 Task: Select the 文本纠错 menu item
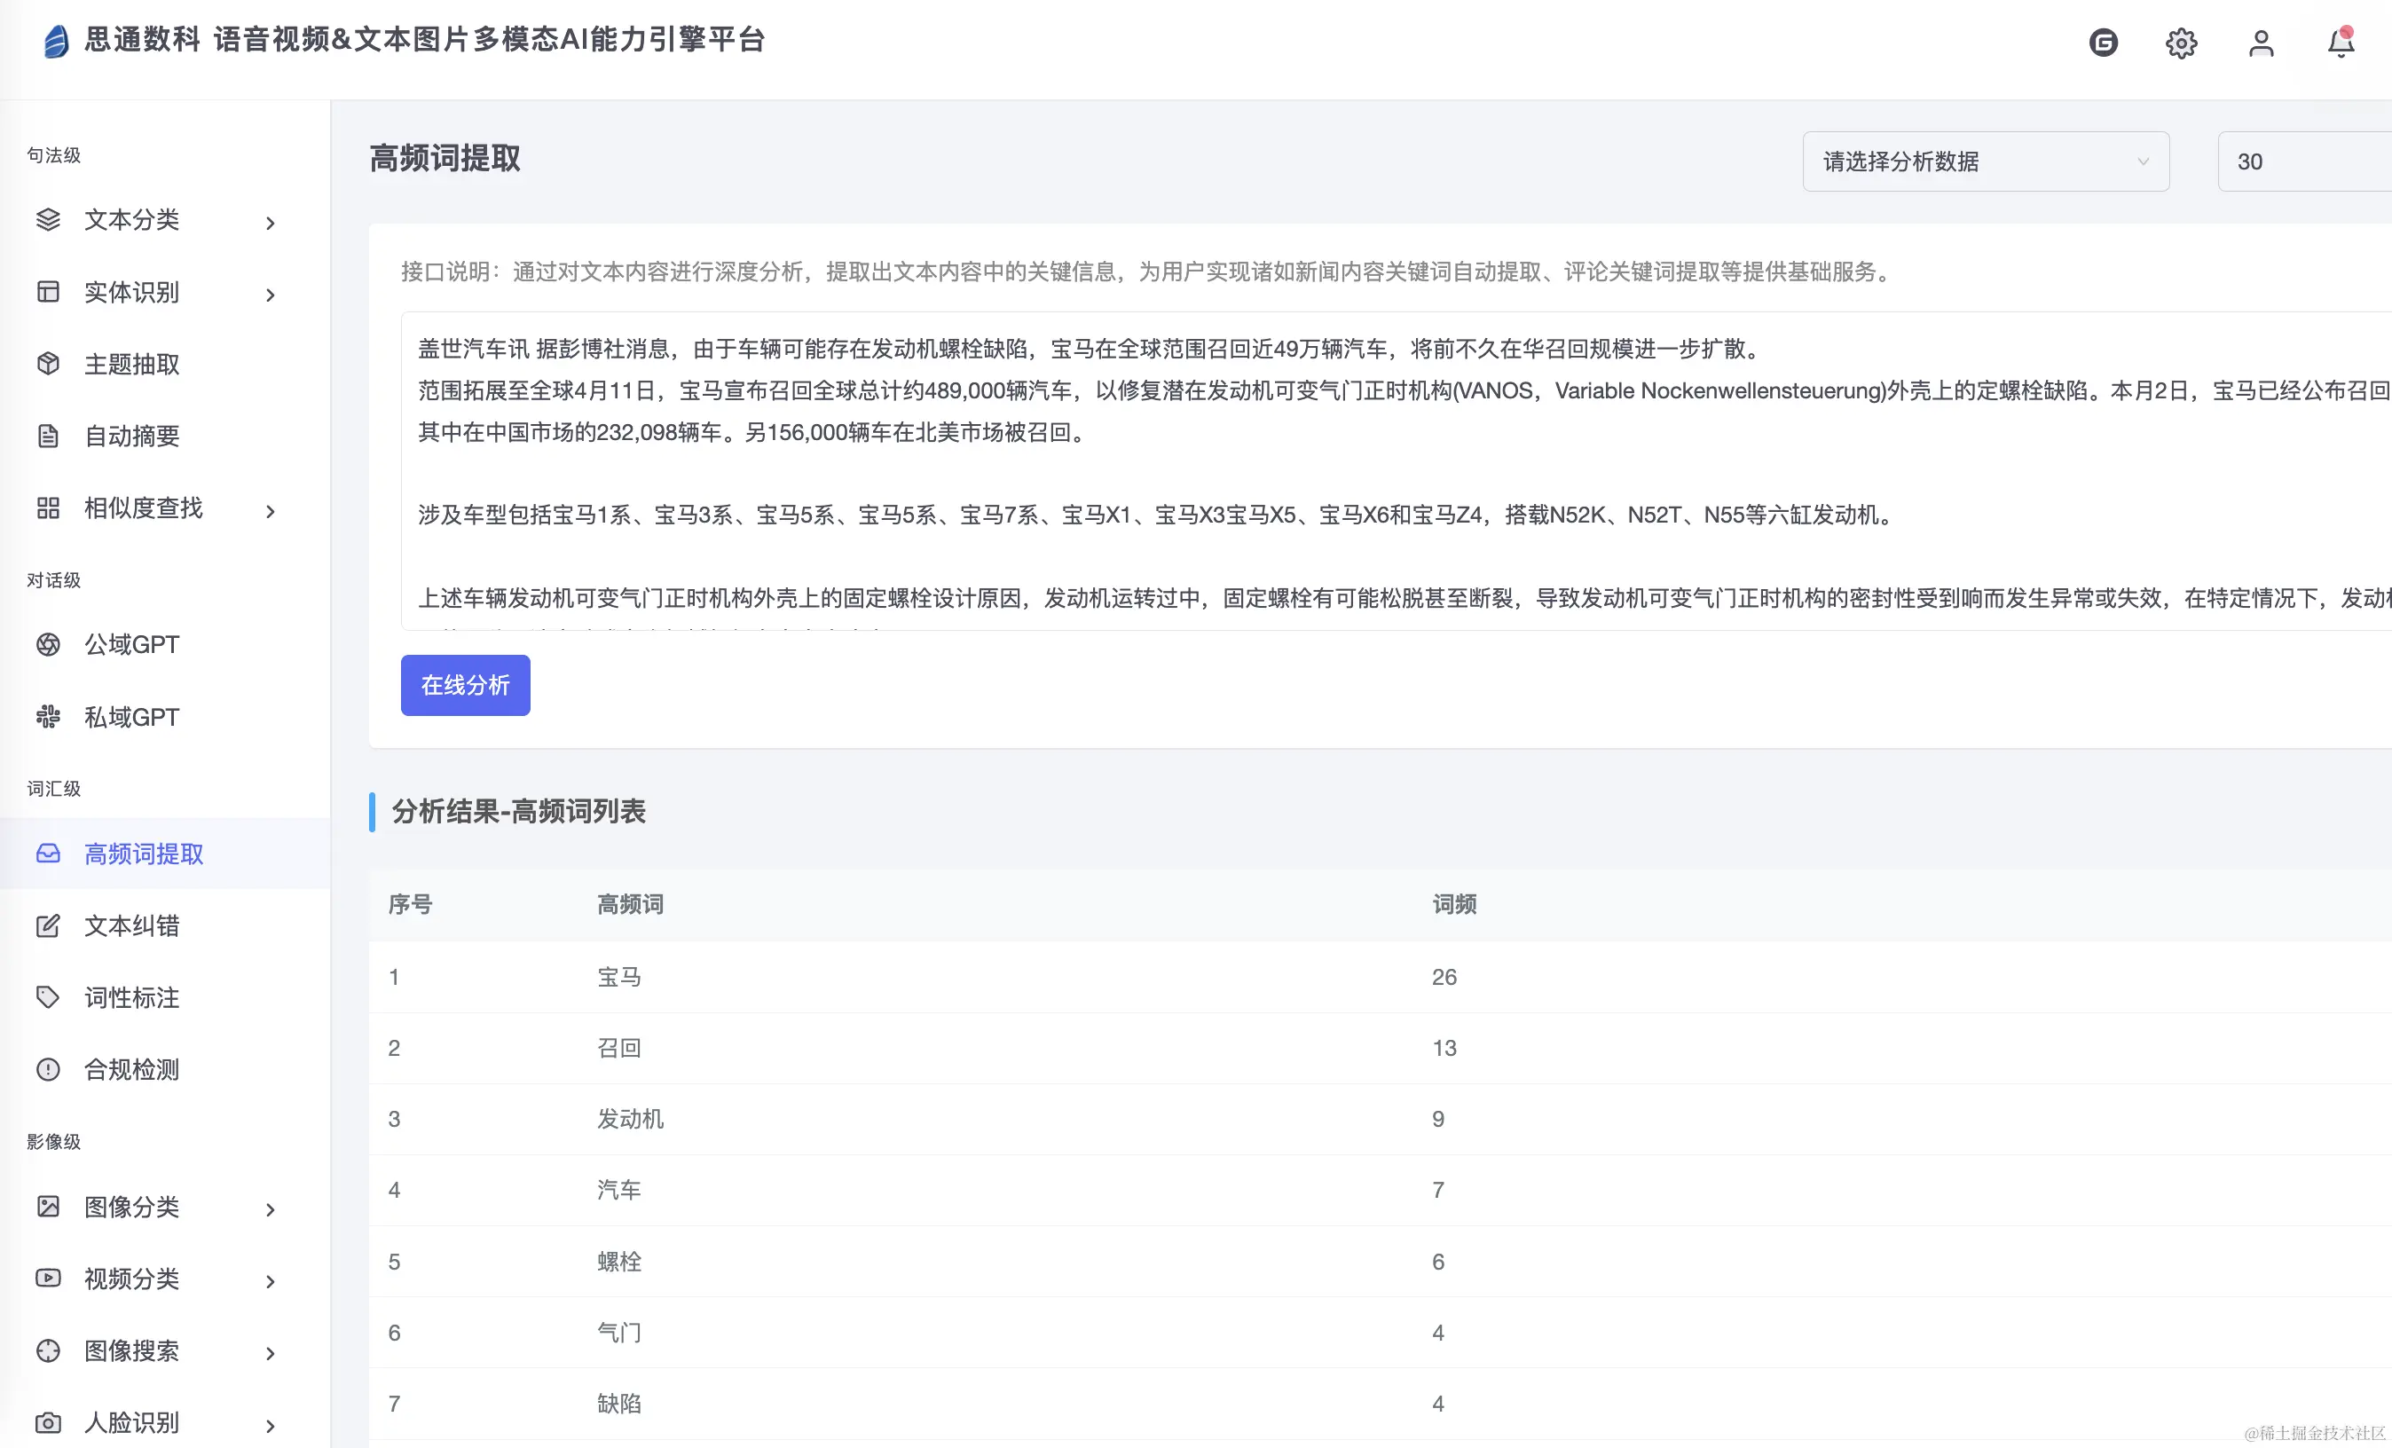point(132,925)
